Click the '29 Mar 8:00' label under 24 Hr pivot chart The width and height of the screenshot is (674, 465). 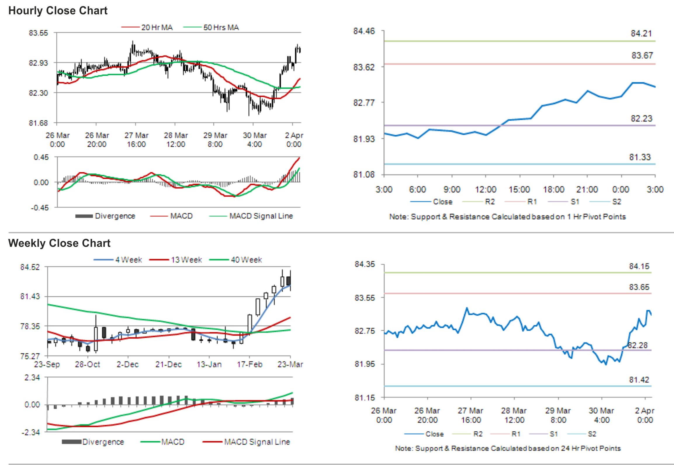pos(558,415)
